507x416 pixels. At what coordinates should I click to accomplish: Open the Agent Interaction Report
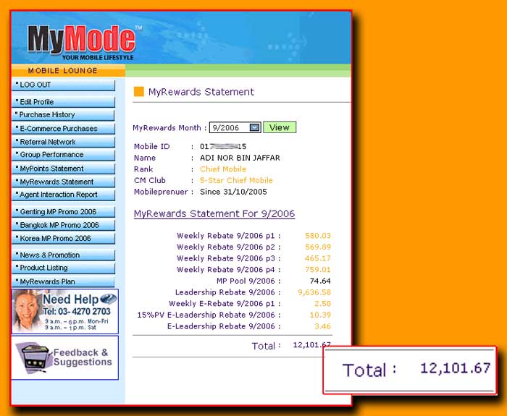tap(63, 195)
